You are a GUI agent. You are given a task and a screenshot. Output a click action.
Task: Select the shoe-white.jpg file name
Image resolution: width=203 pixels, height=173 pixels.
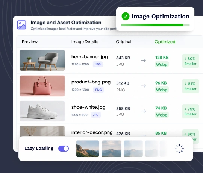click(x=88, y=107)
